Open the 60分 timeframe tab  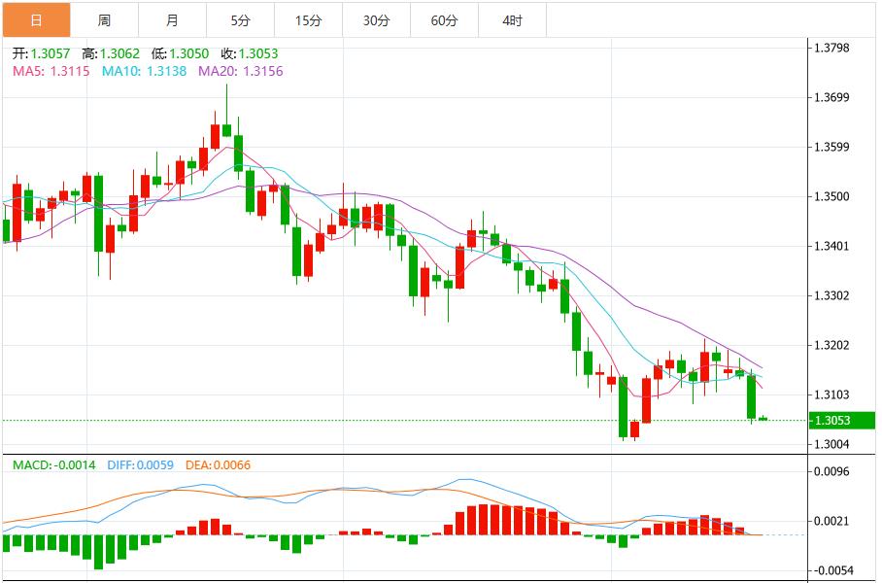click(x=444, y=20)
